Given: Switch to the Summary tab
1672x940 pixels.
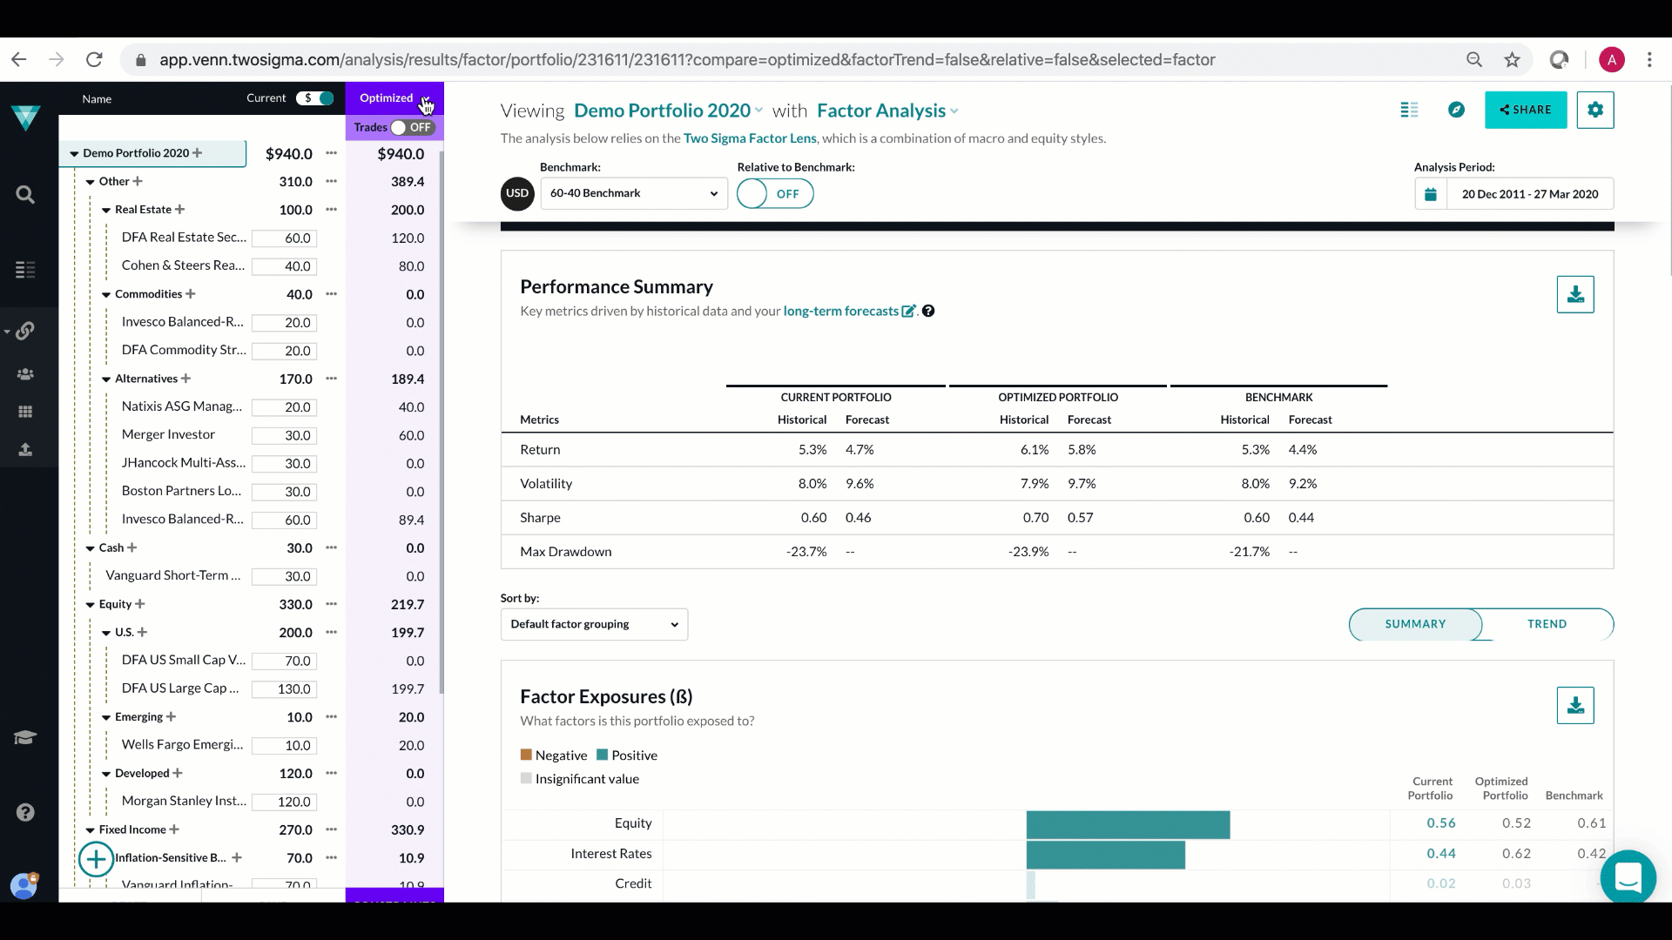Looking at the screenshot, I should [x=1415, y=624].
